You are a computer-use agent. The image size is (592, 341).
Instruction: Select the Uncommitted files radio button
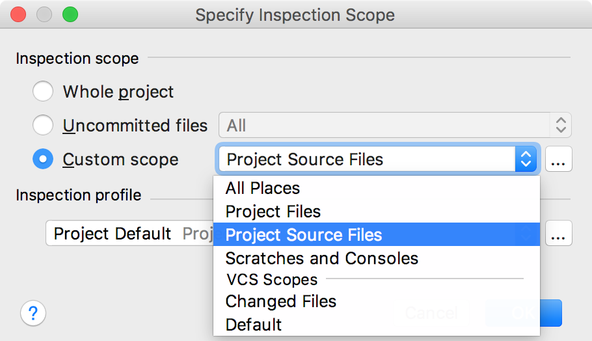tap(43, 125)
